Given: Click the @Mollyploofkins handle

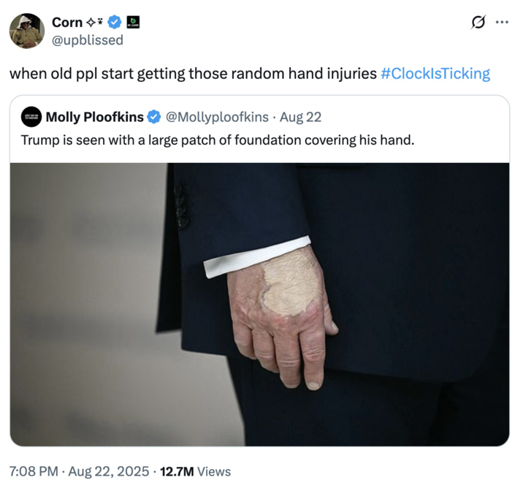Looking at the screenshot, I should coord(218,117).
